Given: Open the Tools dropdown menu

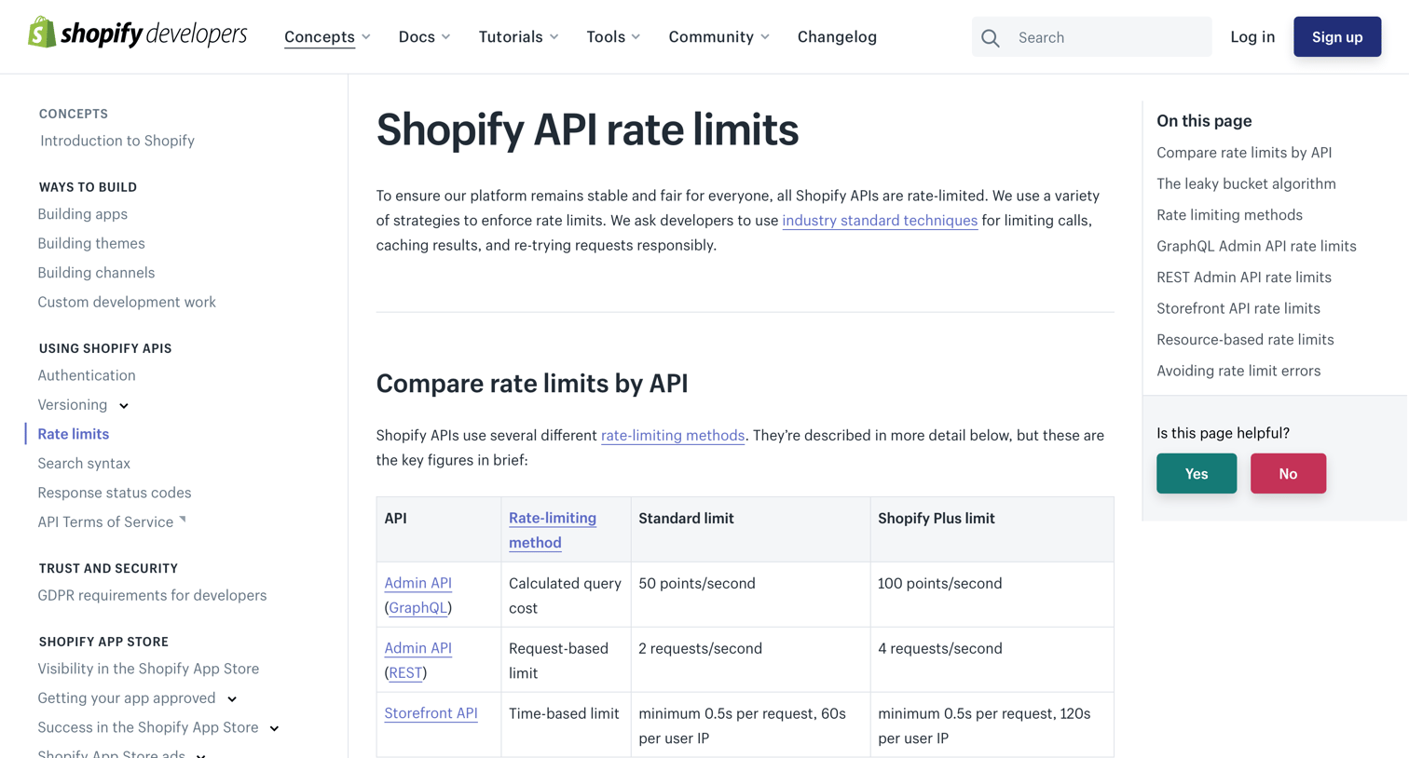Looking at the screenshot, I should (613, 37).
